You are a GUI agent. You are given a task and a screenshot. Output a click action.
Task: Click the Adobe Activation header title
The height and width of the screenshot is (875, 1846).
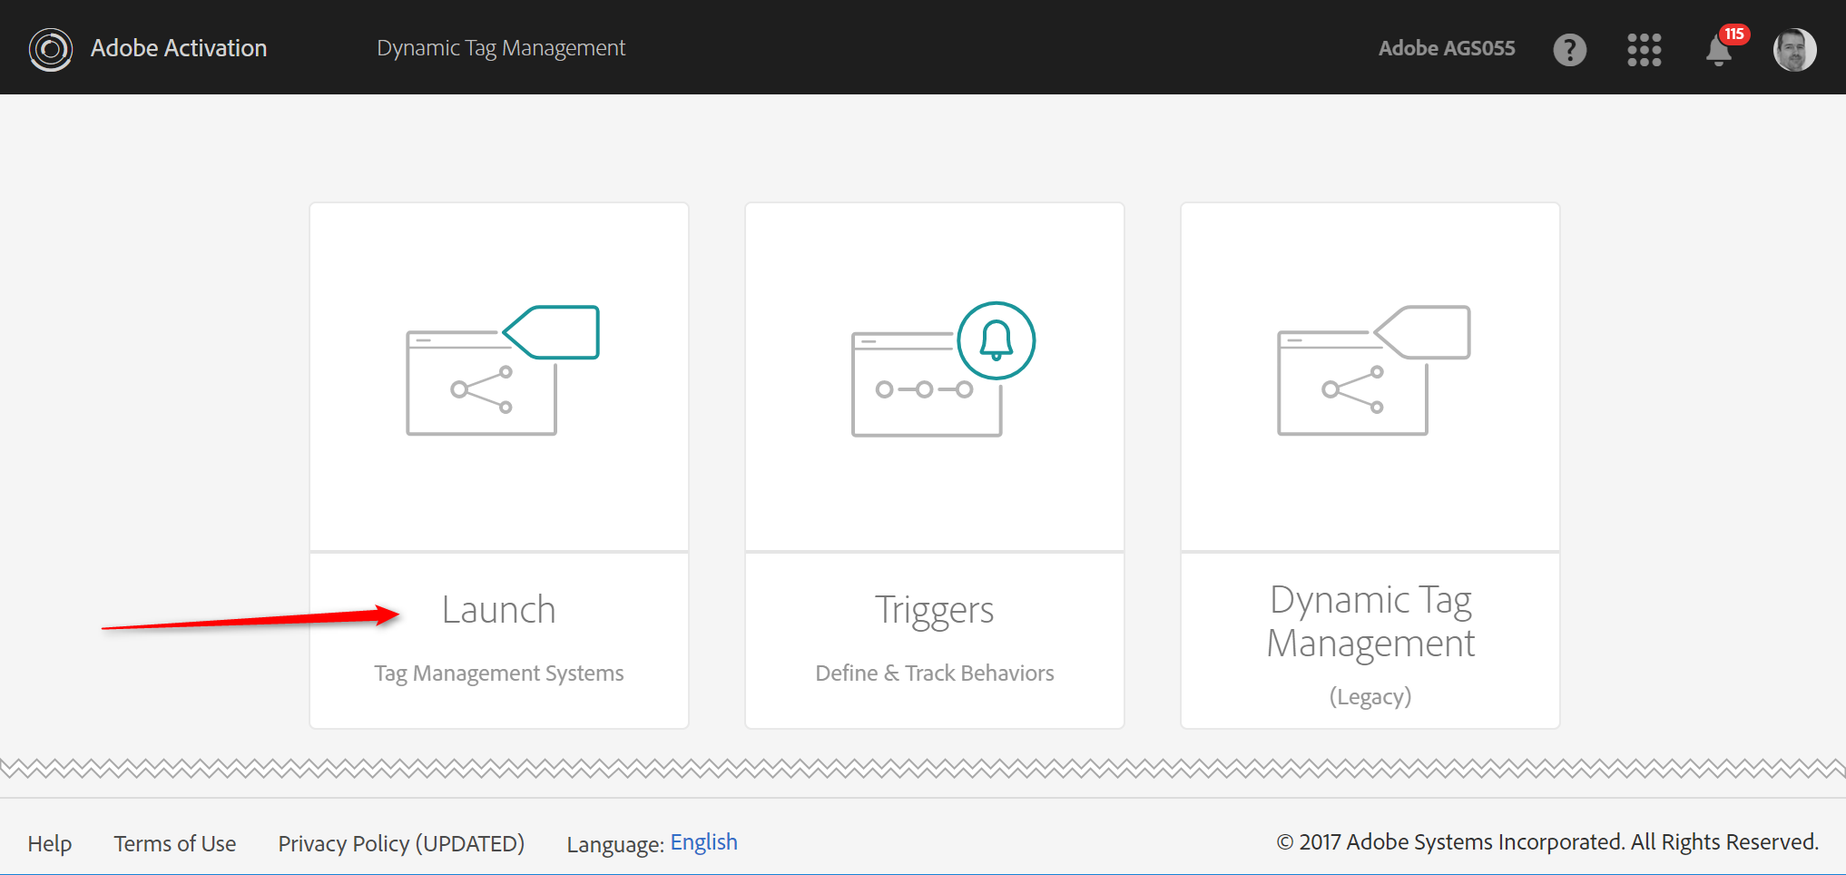tap(179, 48)
